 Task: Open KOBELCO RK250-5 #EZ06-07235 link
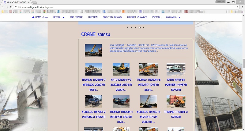149,117
